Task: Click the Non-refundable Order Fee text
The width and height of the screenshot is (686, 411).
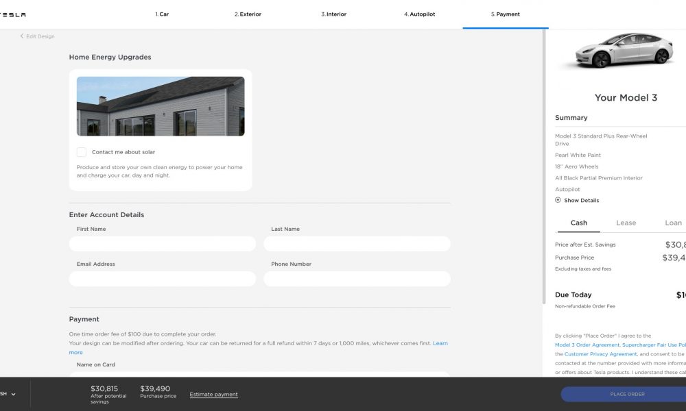Action: tap(585, 306)
